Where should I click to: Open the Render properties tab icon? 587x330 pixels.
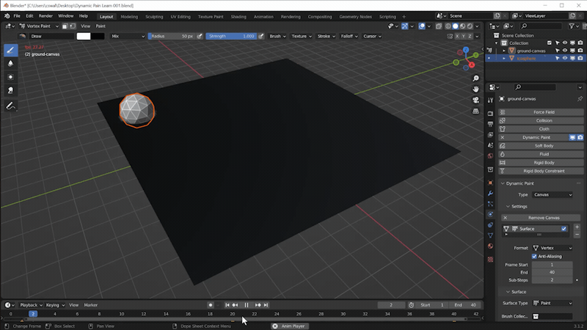coord(490,114)
